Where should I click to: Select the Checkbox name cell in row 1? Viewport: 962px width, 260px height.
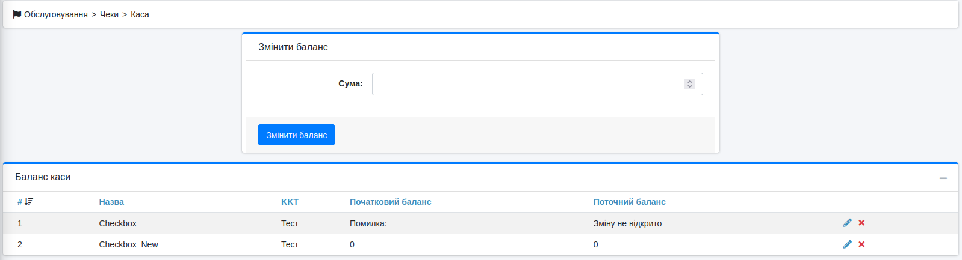117,223
